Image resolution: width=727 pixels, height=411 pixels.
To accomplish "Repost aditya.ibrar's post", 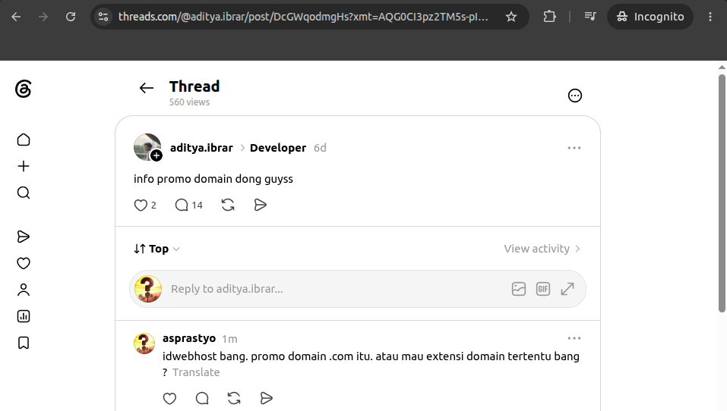I will (x=228, y=205).
